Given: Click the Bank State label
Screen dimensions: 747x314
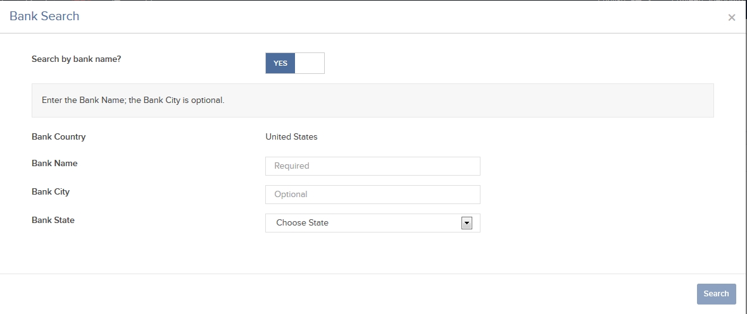Looking at the screenshot, I should (53, 220).
